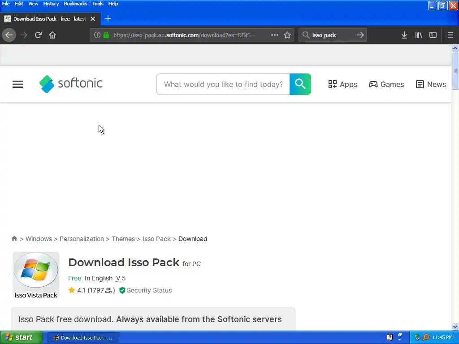
Task: Go to Softonic Games section
Action: point(386,84)
